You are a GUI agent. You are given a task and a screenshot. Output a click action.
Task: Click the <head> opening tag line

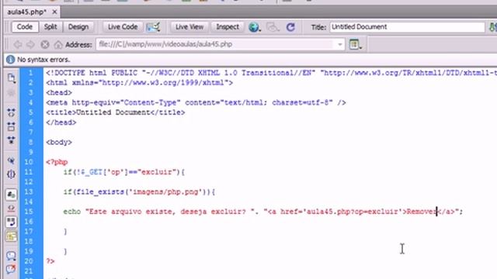[59, 93]
